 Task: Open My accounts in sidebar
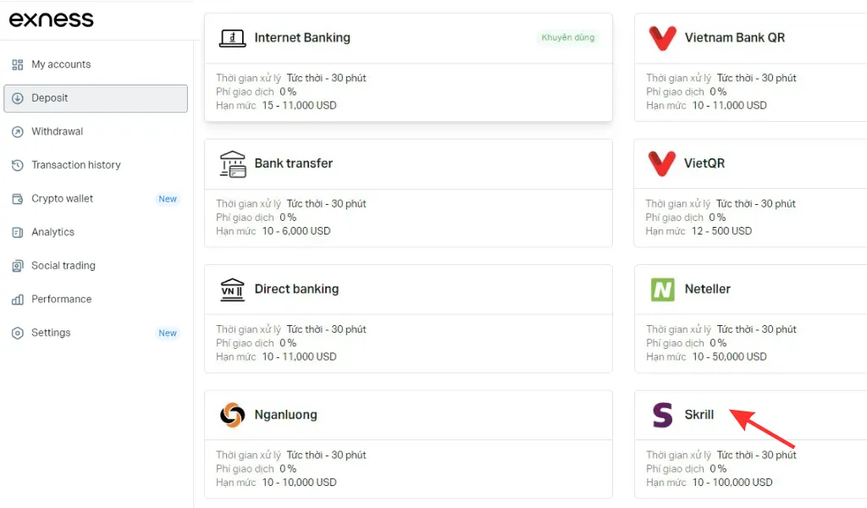(60, 64)
